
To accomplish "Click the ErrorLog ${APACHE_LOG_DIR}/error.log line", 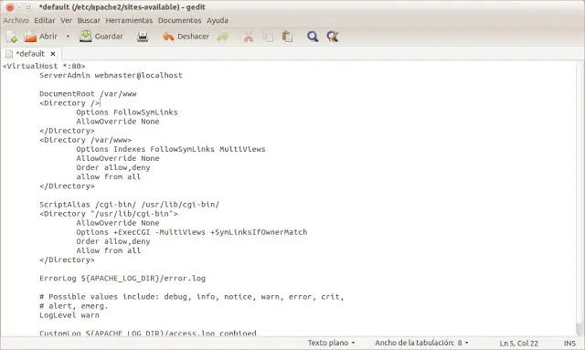I will click(122, 279).
